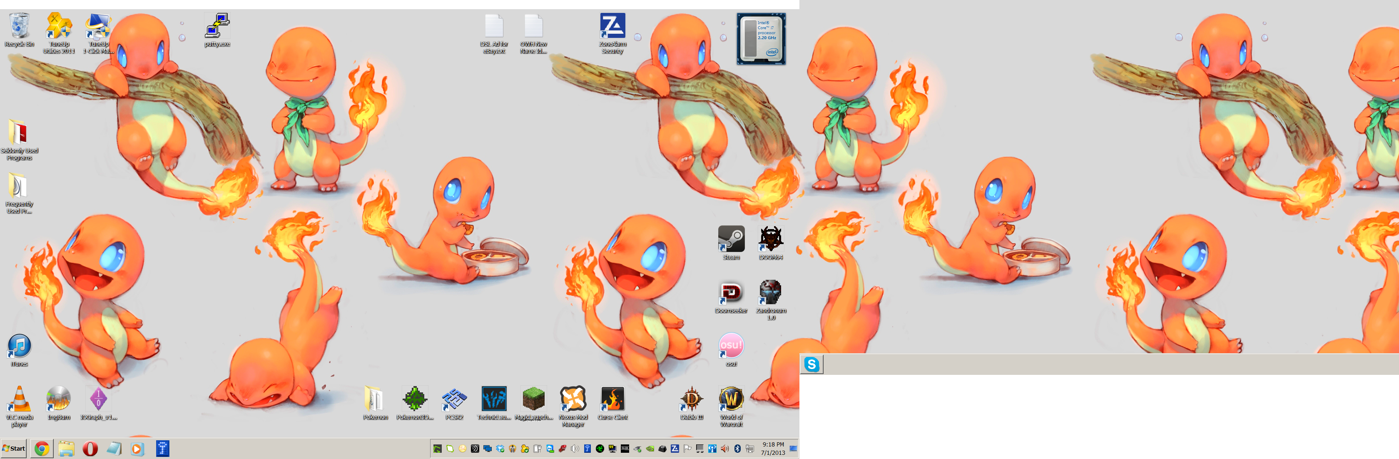1399x459 pixels.
Task: Launch Google Chrome from the taskbar
Action: pyautogui.click(x=42, y=449)
